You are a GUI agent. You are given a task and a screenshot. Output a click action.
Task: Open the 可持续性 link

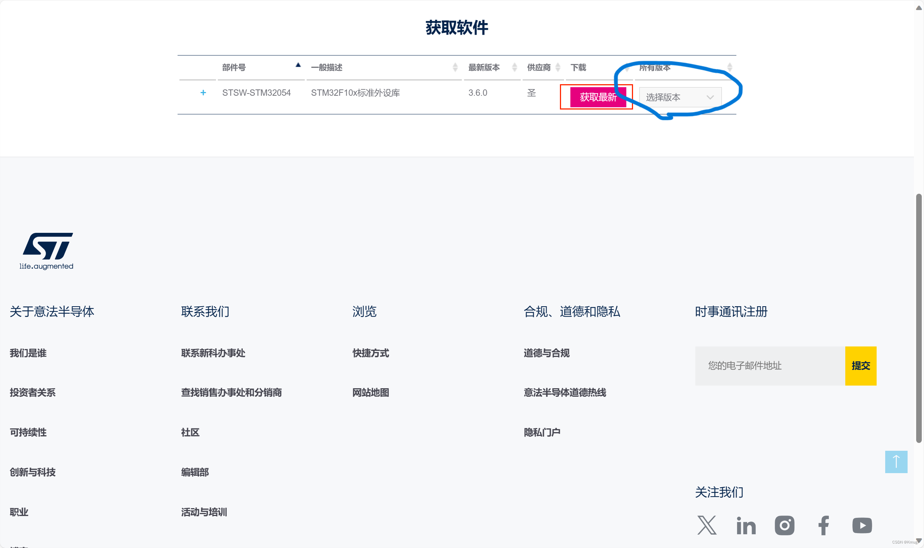click(28, 433)
